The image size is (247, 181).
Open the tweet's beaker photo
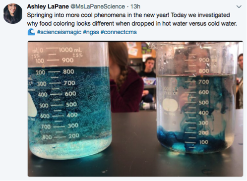coord(135,109)
